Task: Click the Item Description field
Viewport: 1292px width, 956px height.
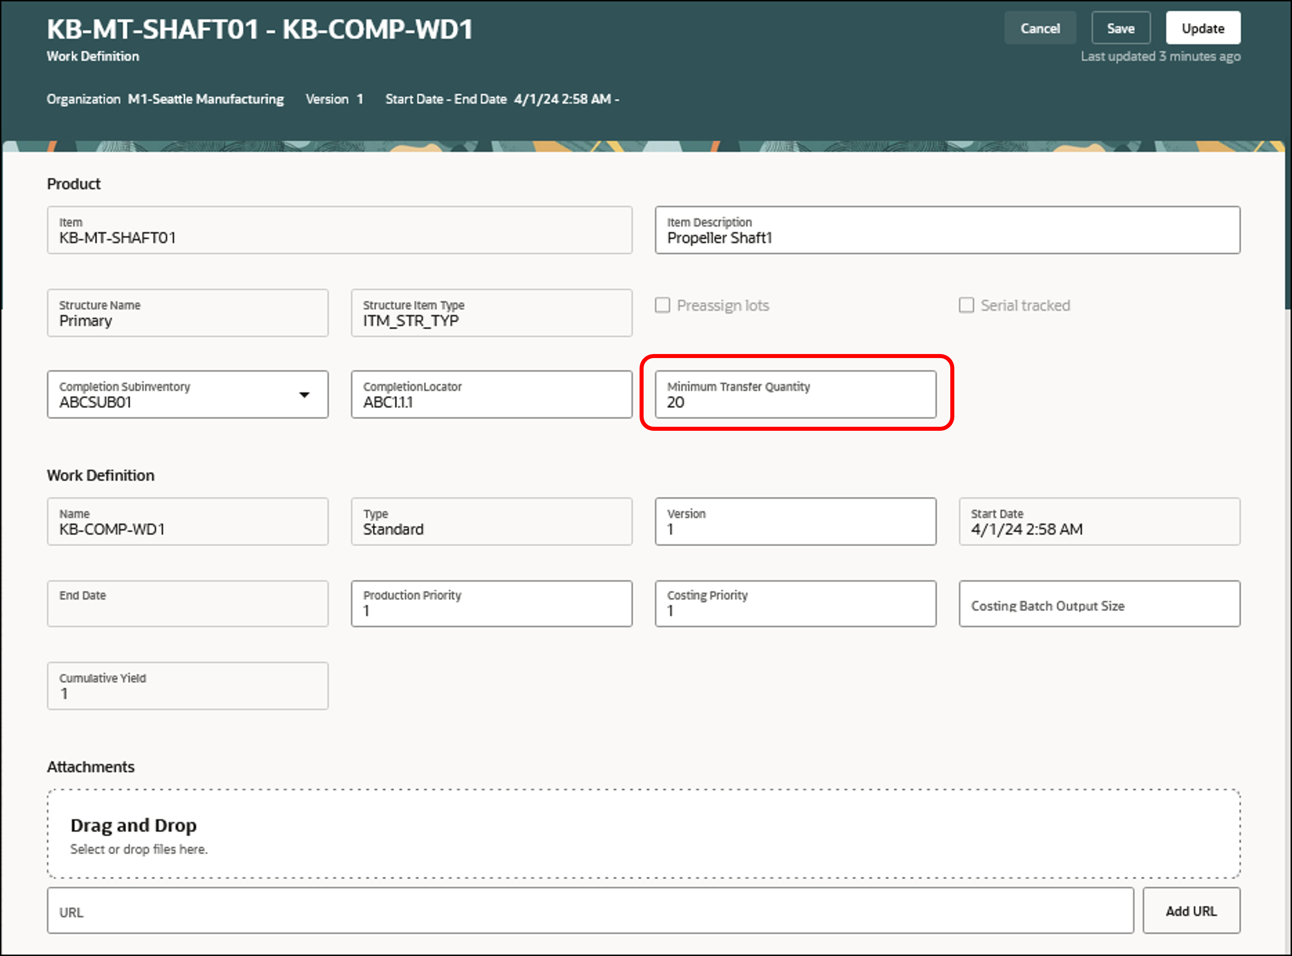Action: click(x=947, y=230)
